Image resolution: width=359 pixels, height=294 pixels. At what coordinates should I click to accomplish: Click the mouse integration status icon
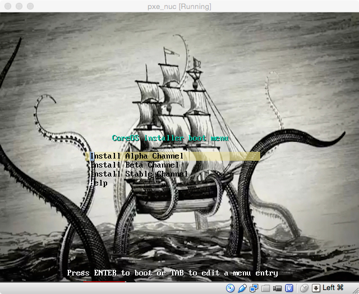pos(304,288)
